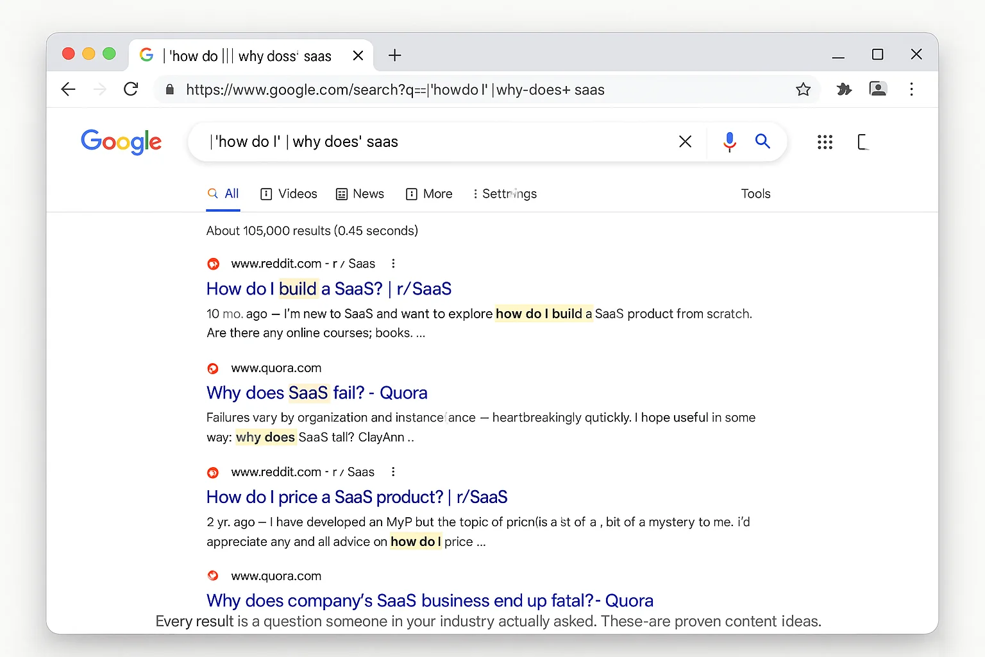
Task: Open the three-dot menu on the first result
Action: pyautogui.click(x=393, y=263)
